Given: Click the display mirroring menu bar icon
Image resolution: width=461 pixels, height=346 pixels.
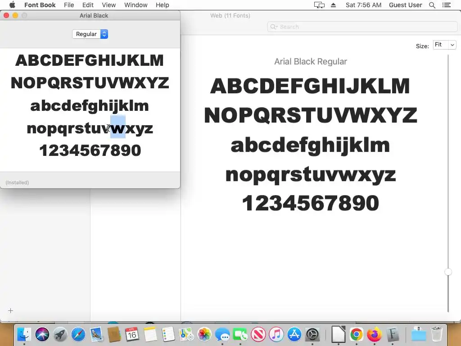Looking at the screenshot, I should [x=319, y=5].
